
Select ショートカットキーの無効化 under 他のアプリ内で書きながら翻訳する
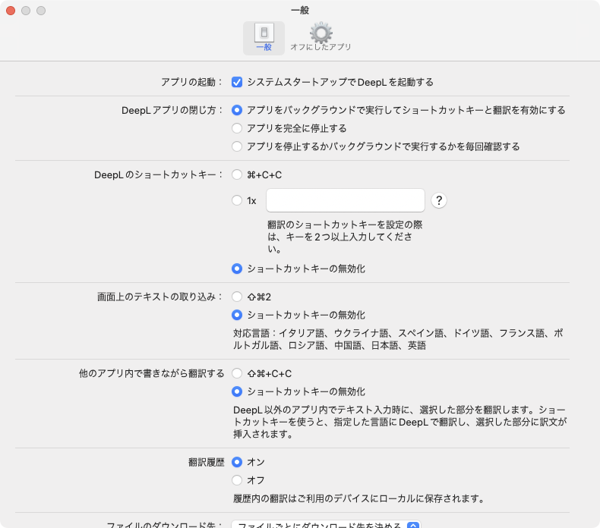[237, 391]
